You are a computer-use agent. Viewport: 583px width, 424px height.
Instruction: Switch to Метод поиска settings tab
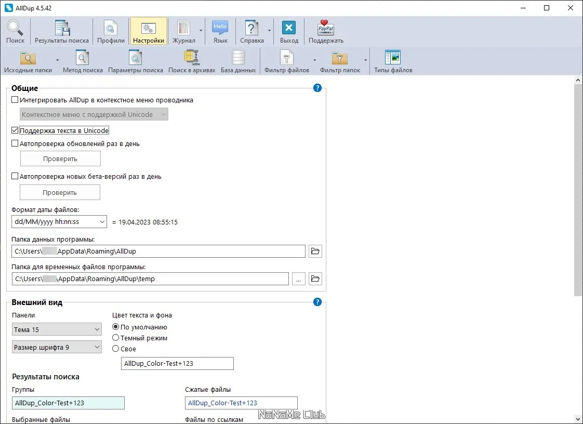coord(83,61)
